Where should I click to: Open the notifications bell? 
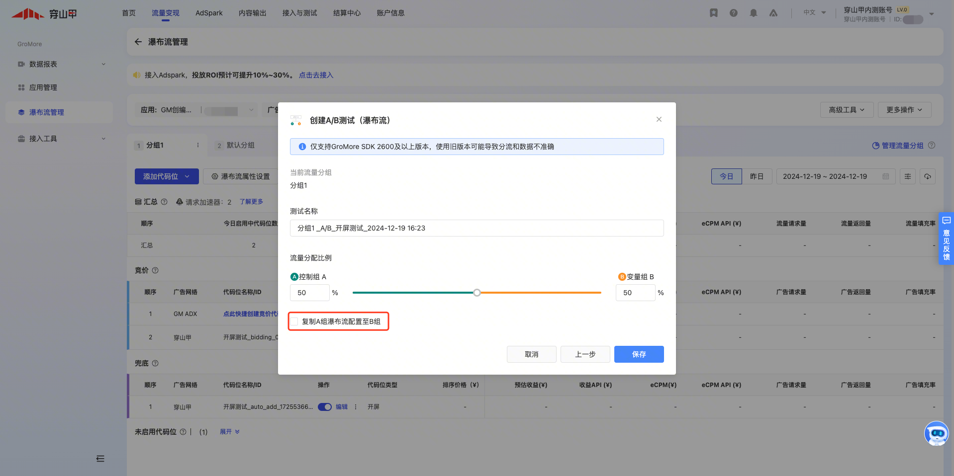pyautogui.click(x=753, y=13)
